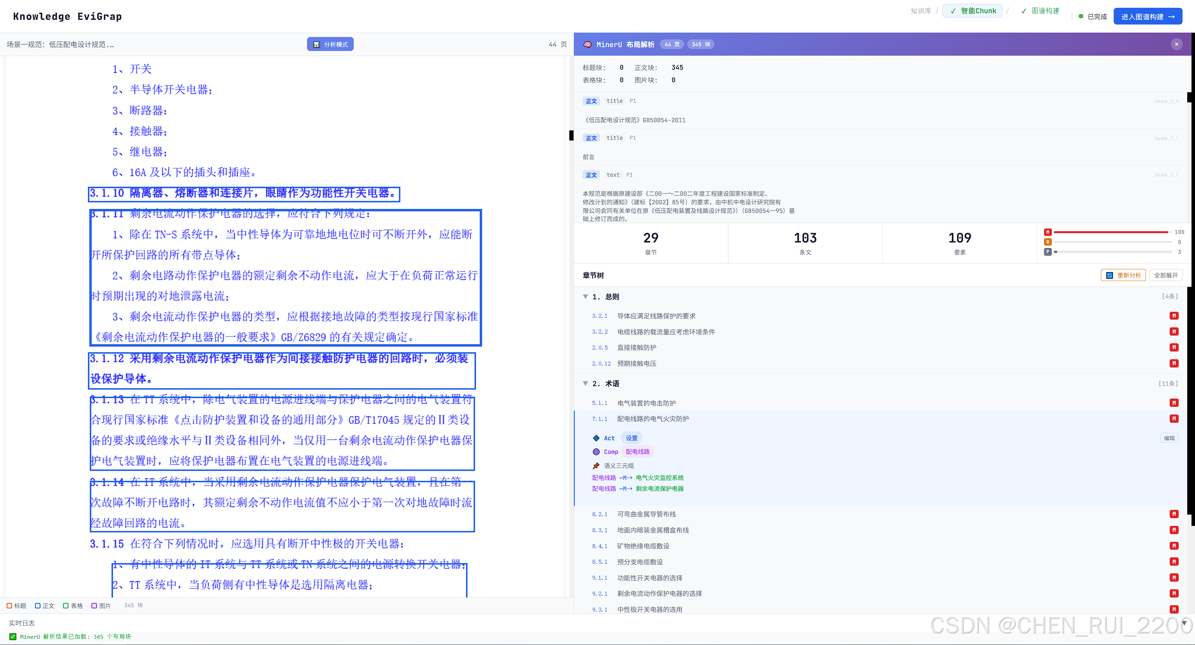Viewport: 1195px width, 645px height.
Task: Click the red M progress bar
Action: click(1111, 232)
